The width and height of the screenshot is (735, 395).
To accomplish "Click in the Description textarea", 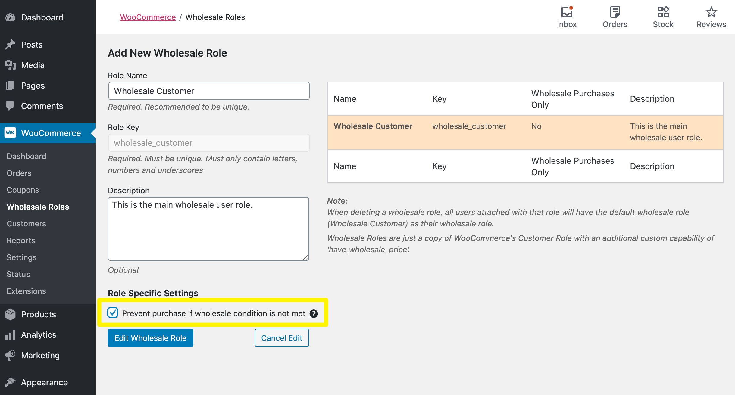I will (x=208, y=229).
